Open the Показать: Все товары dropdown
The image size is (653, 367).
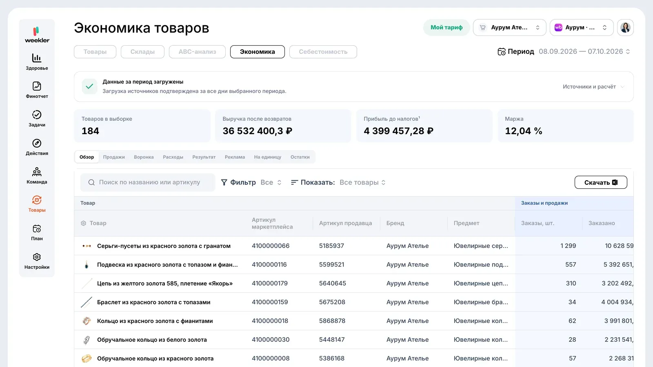coord(338,182)
